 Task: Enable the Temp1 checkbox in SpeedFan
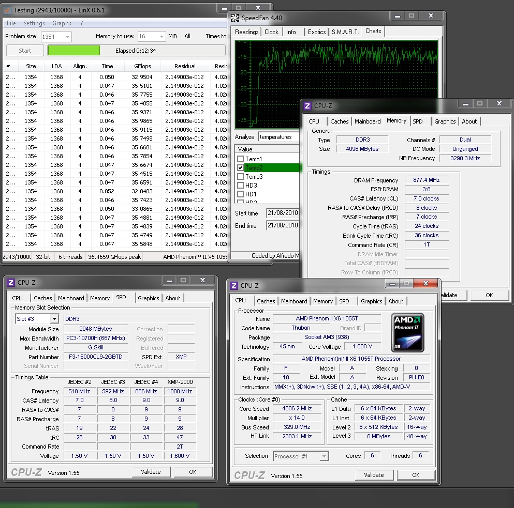[241, 159]
